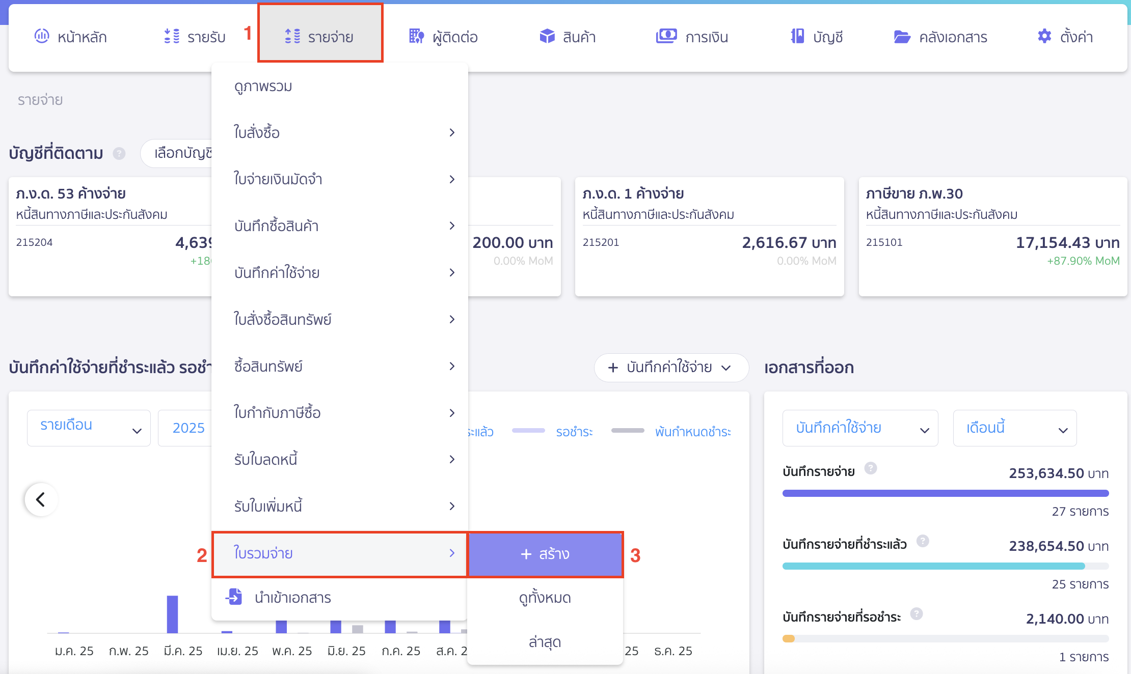Click the 253,634.50 บาท total
Screen dimensions: 1131x674
tap(1059, 473)
